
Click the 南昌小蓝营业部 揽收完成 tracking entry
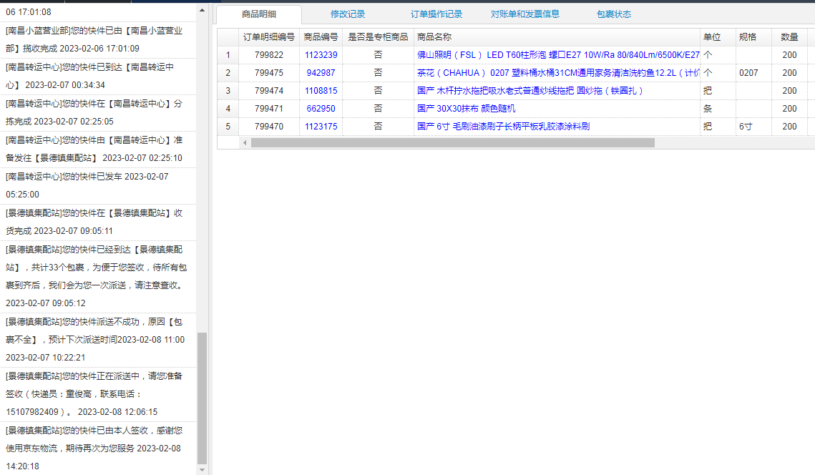(98, 39)
